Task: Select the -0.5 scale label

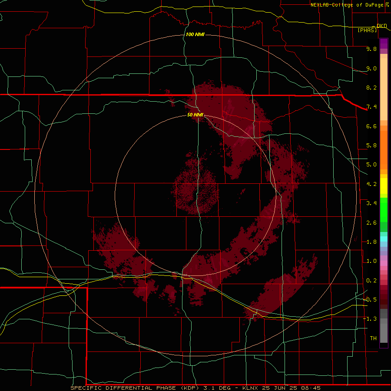Action: click(370, 300)
